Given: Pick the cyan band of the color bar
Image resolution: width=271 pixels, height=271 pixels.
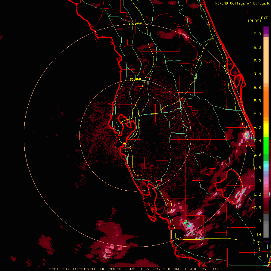Looking at the screenshot, I should pyautogui.click(x=266, y=166).
